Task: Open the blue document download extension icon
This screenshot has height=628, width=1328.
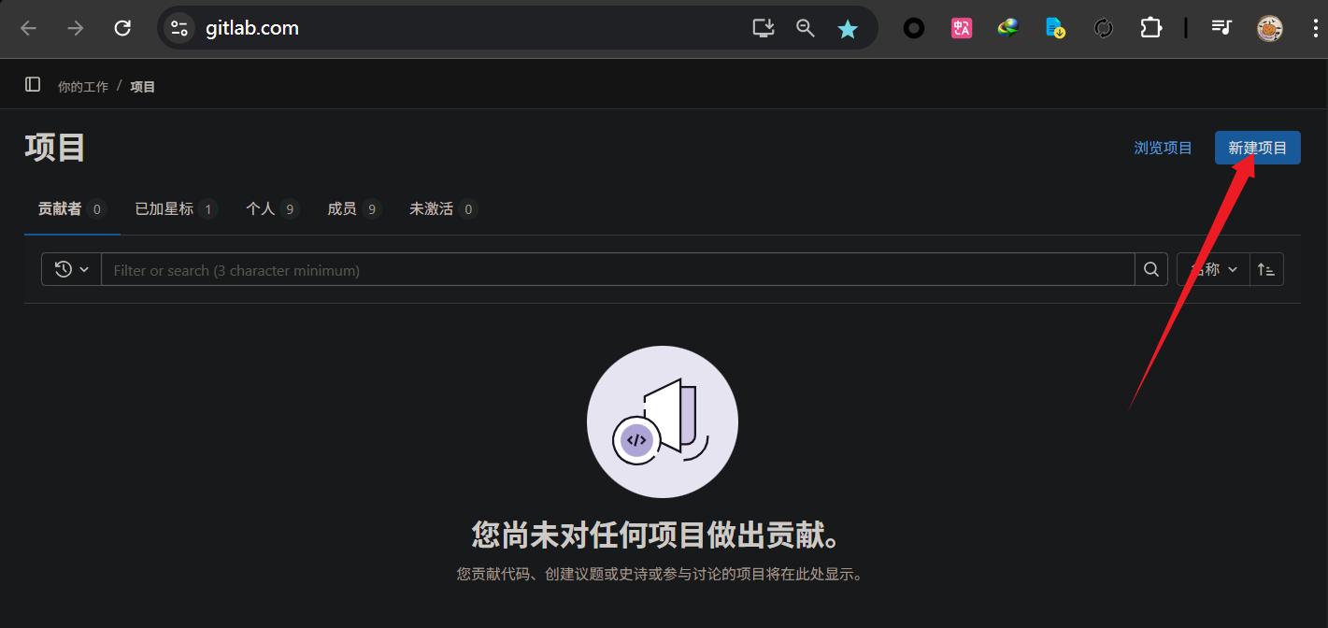Action: click(1055, 28)
